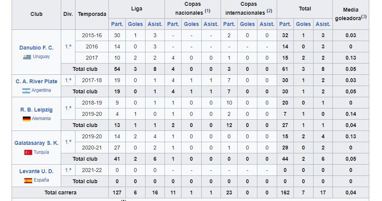Open the Danubio F. C. link
The height and width of the screenshot is (201, 382).
(36, 48)
